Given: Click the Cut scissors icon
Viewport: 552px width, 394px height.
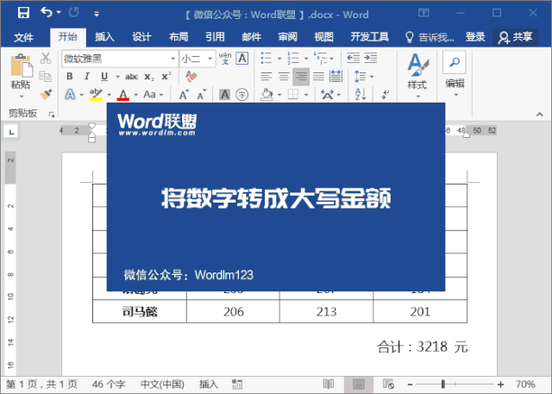Looking at the screenshot, I should coord(46,58).
